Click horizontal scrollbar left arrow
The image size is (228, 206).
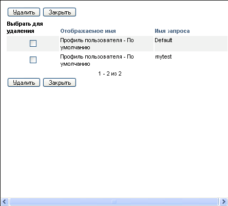[x=5, y=201]
